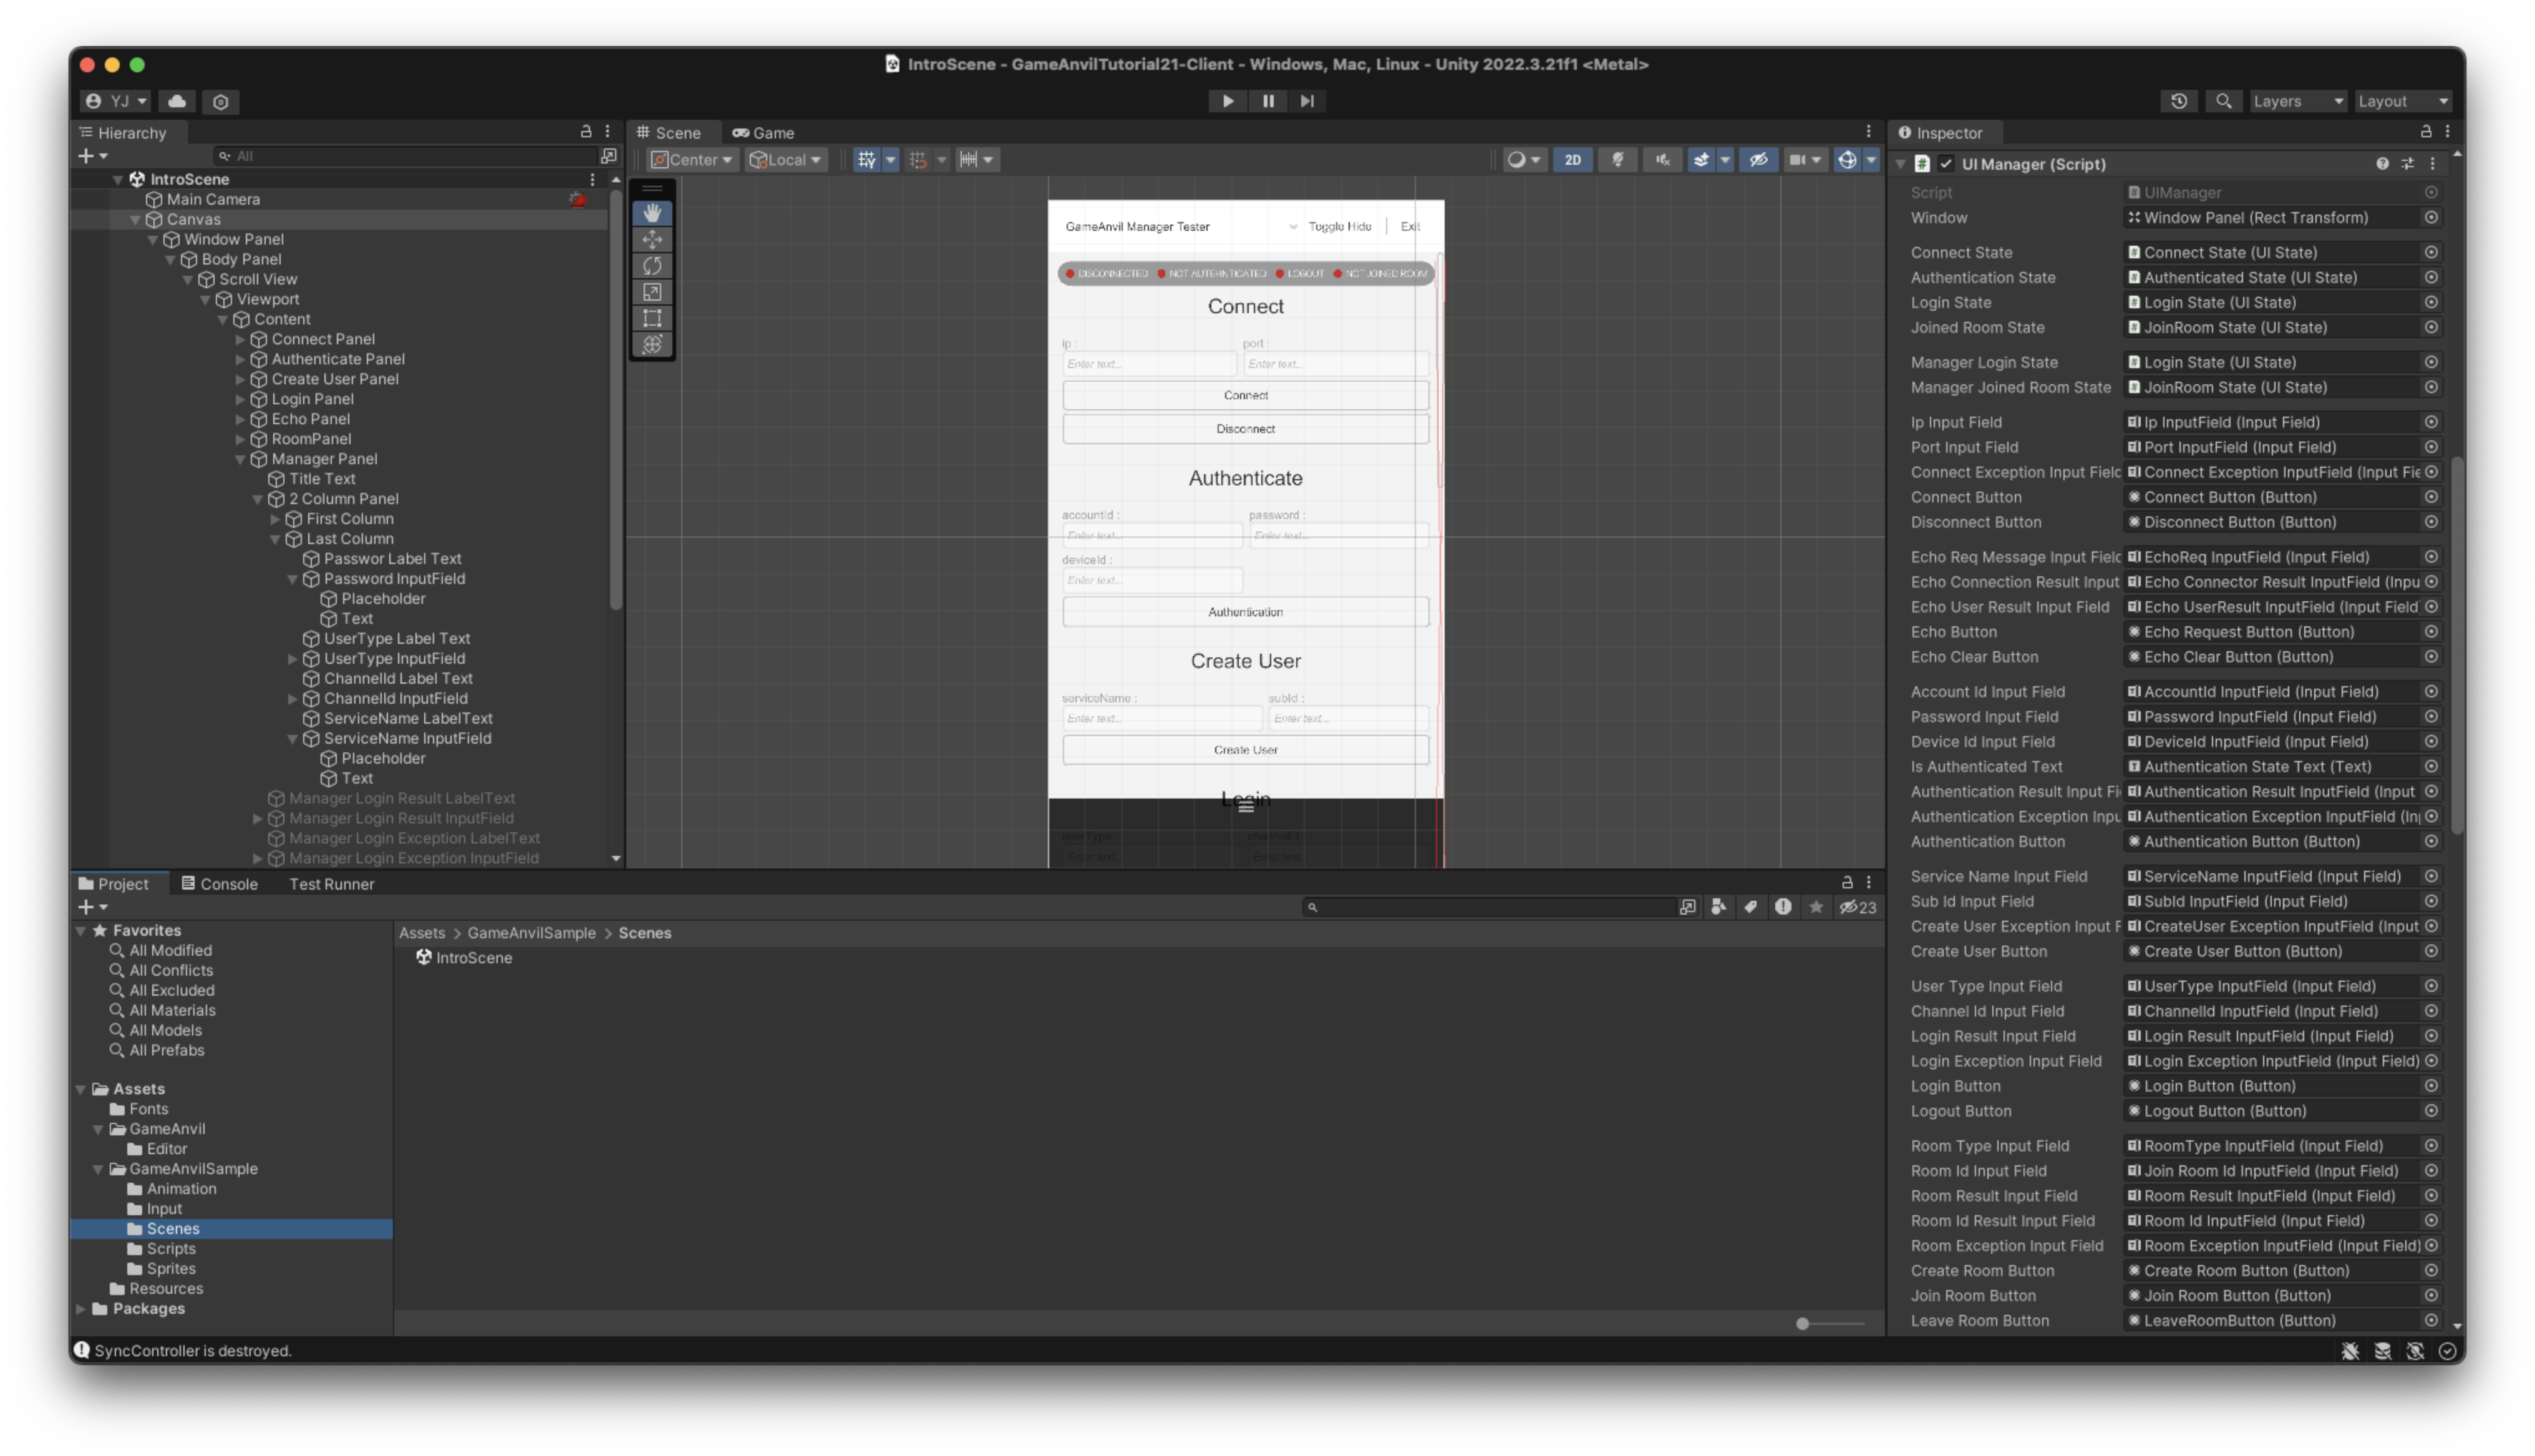Screen dimensions: 2535x1456
Task: Select the Rect tool
Action: (x=652, y=318)
